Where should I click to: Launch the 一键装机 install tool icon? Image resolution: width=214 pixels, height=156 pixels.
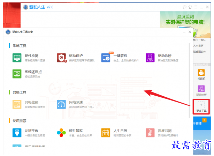106,58
